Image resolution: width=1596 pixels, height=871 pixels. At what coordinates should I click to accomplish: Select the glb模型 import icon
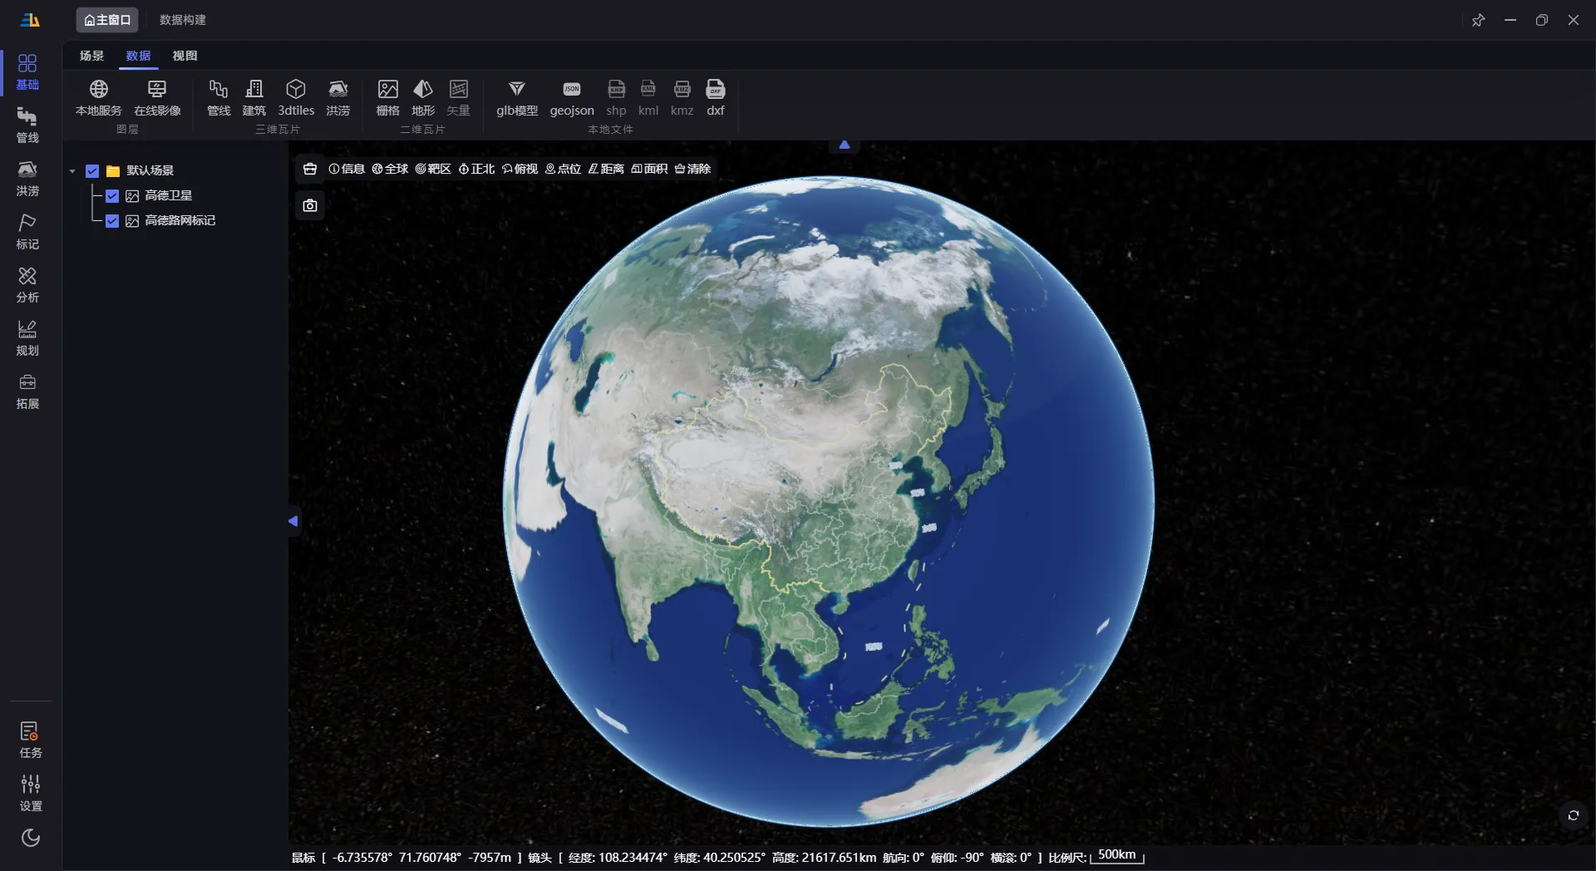[x=516, y=90]
